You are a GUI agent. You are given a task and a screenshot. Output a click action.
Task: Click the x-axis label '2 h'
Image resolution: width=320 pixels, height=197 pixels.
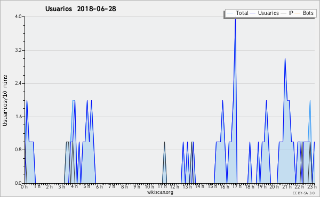coord(49,186)
